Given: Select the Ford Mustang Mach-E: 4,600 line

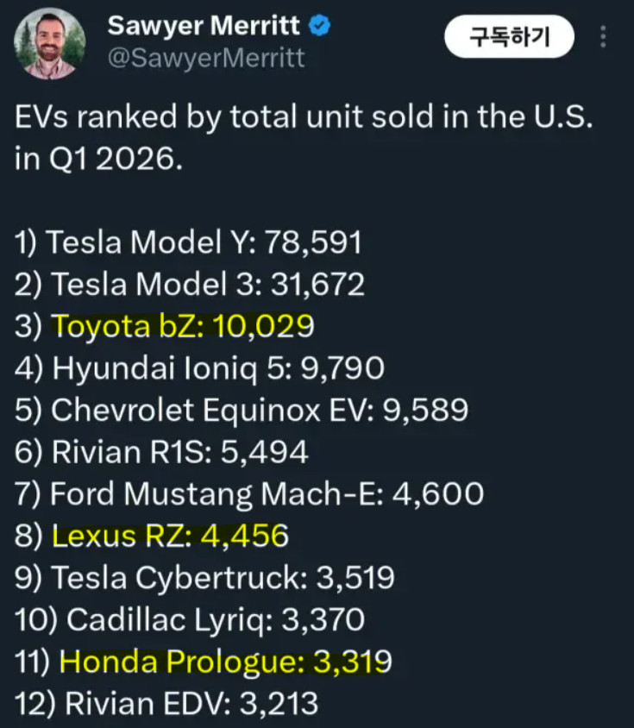Looking at the screenshot, I should click(x=249, y=494).
